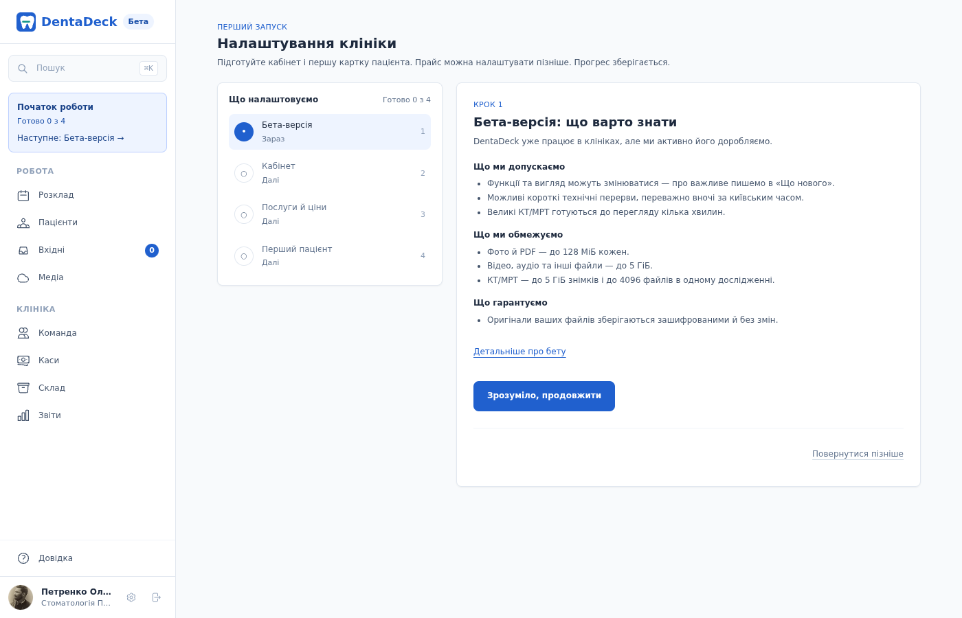This screenshot has width=962, height=618.
Task: Open the Детальніше про бету link
Action: click(519, 352)
